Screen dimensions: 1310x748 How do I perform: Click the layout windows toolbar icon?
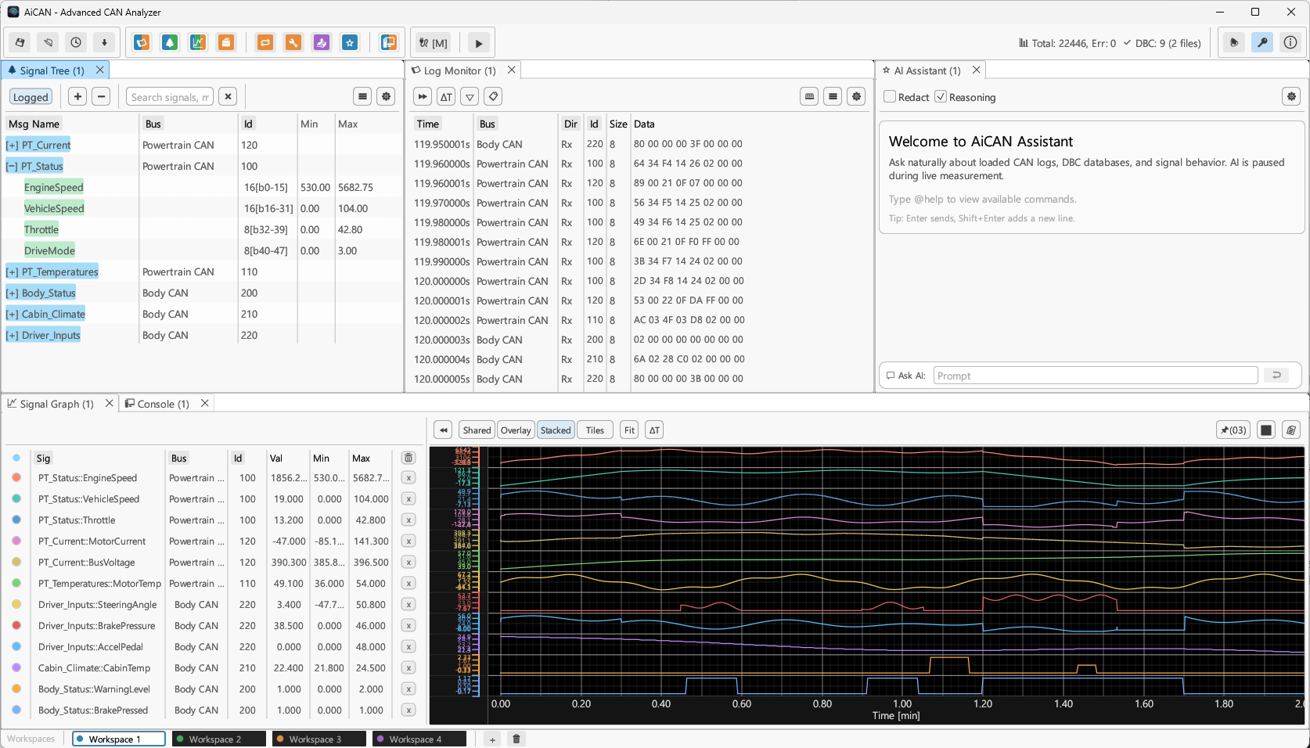(x=389, y=42)
